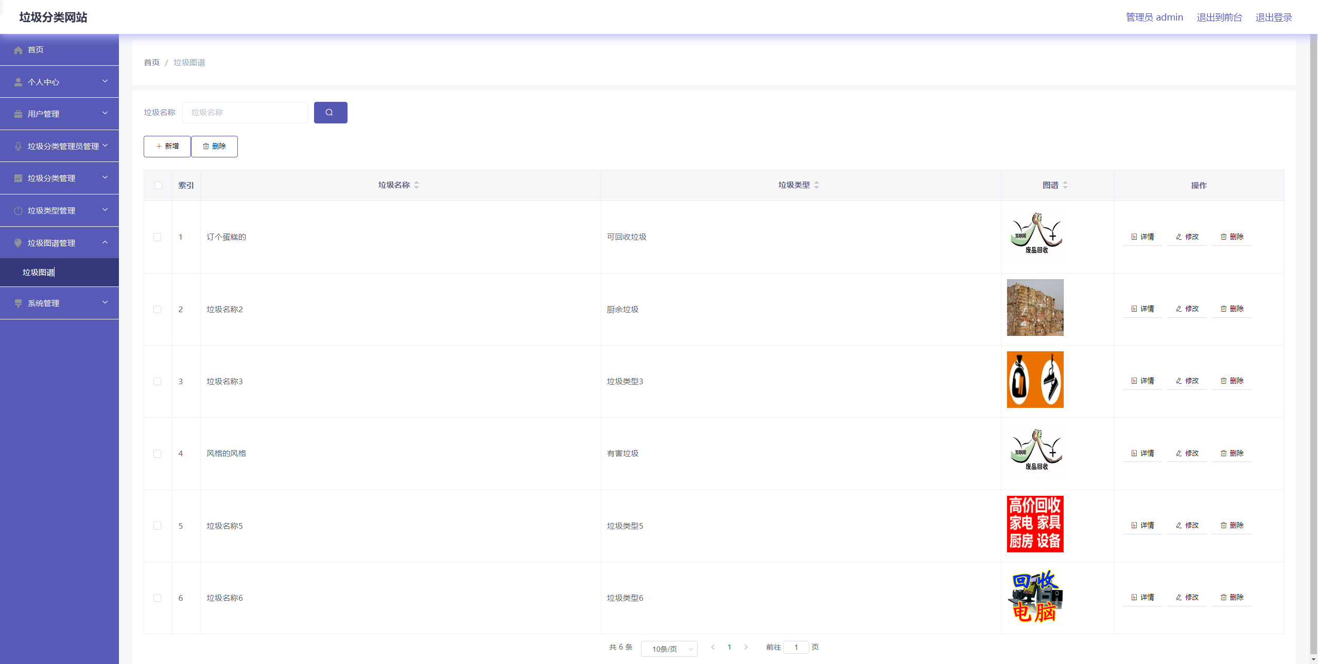Select the 垃圾类型管理 icon
Image resolution: width=1318 pixels, height=664 pixels.
[x=18, y=210]
